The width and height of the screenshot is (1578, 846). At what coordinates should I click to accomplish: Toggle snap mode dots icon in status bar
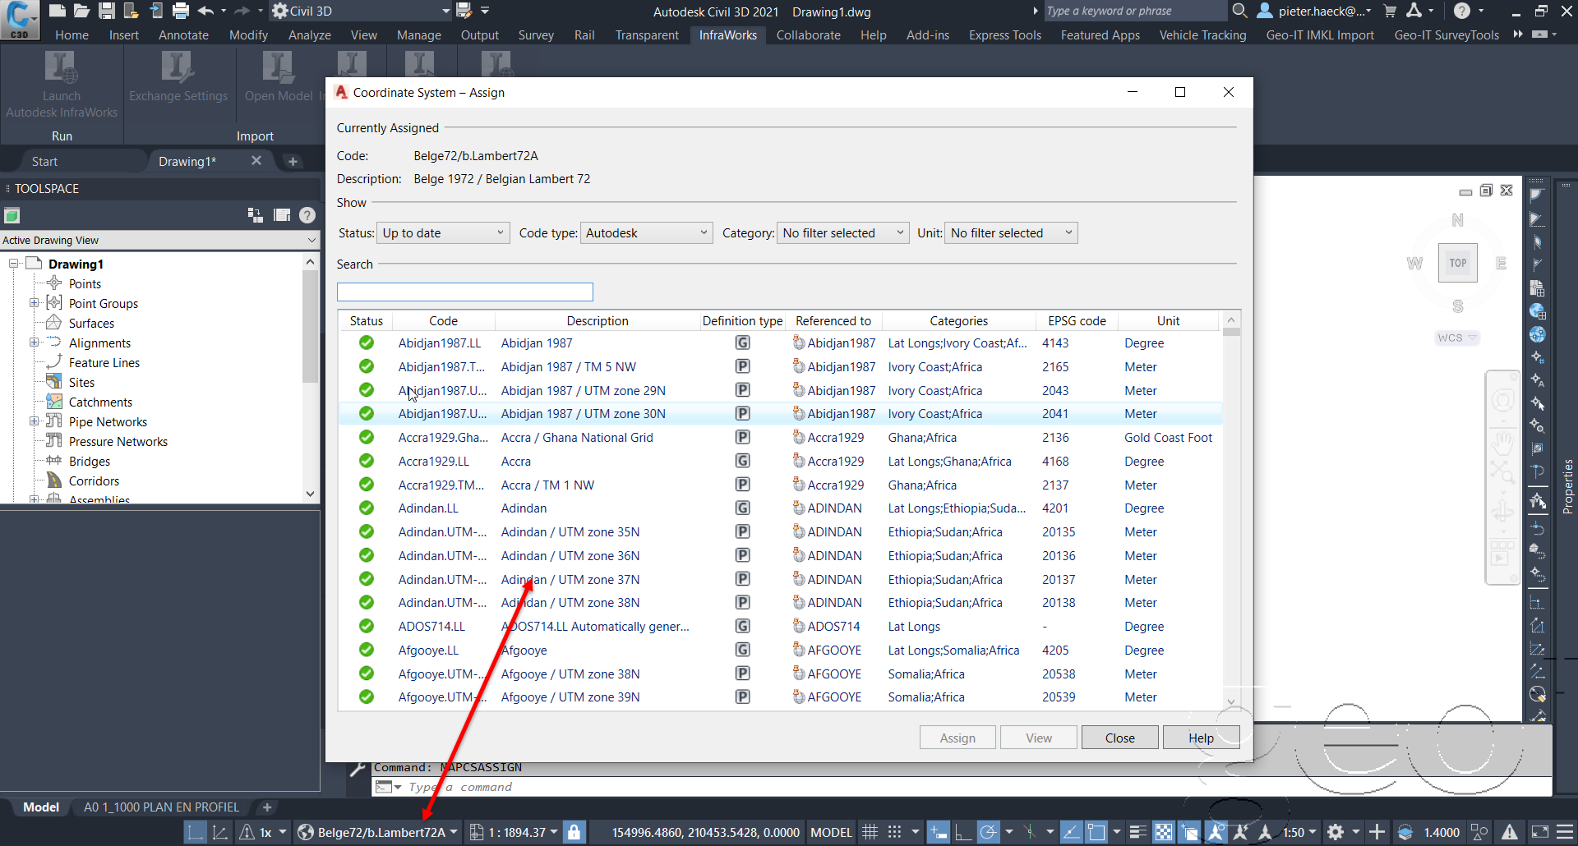[x=895, y=832]
